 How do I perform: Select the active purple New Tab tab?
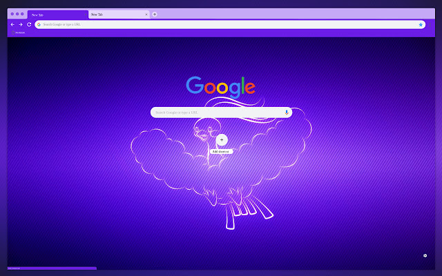58,14
